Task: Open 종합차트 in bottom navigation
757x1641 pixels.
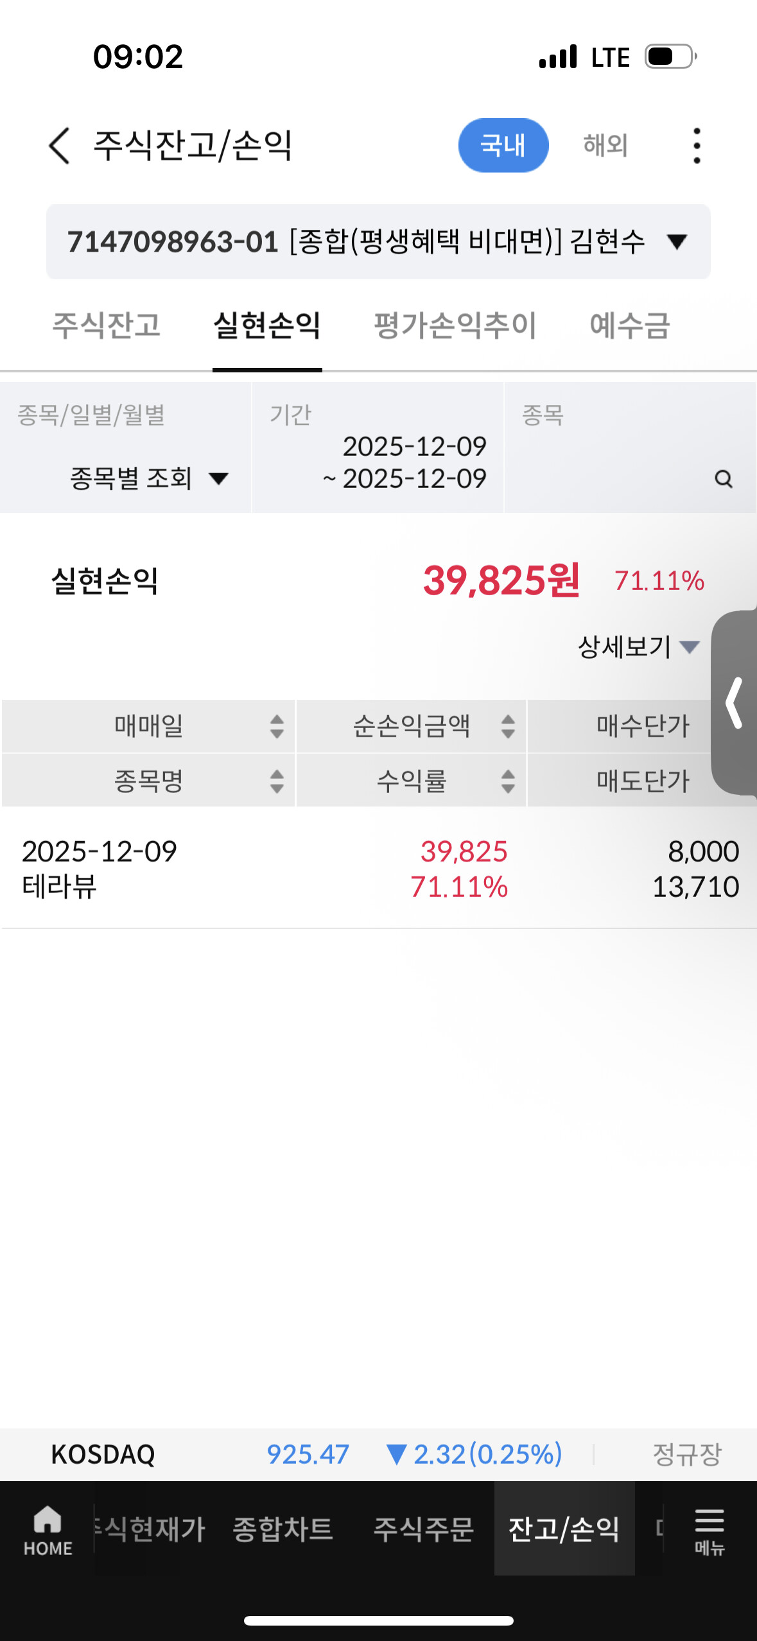Action: pyautogui.click(x=283, y=1529)
